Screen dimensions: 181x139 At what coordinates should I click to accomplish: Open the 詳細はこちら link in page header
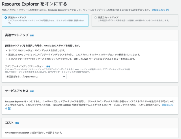158,10
